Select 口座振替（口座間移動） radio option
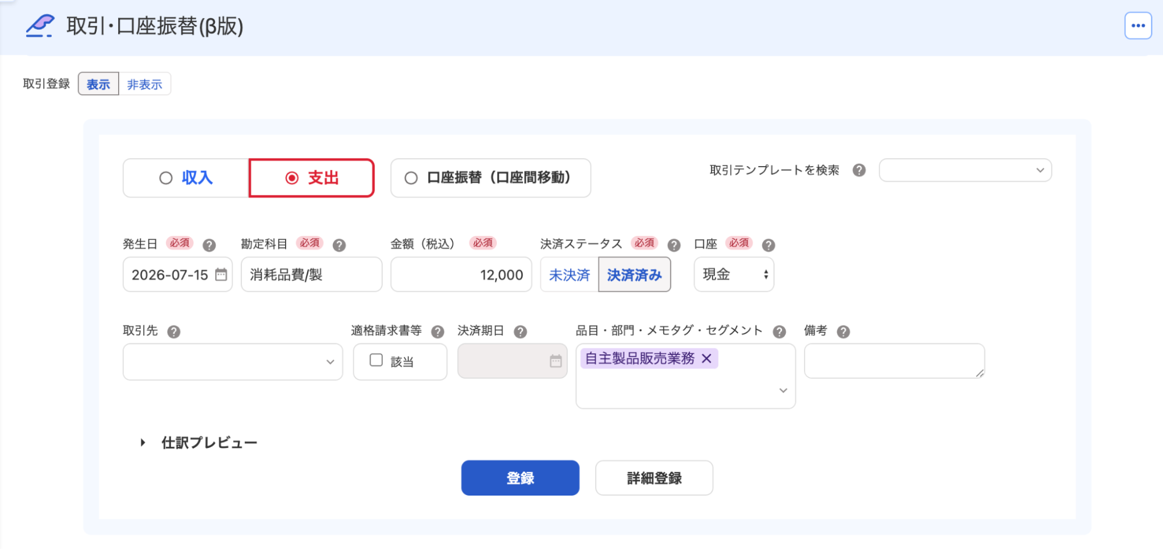 490,178
